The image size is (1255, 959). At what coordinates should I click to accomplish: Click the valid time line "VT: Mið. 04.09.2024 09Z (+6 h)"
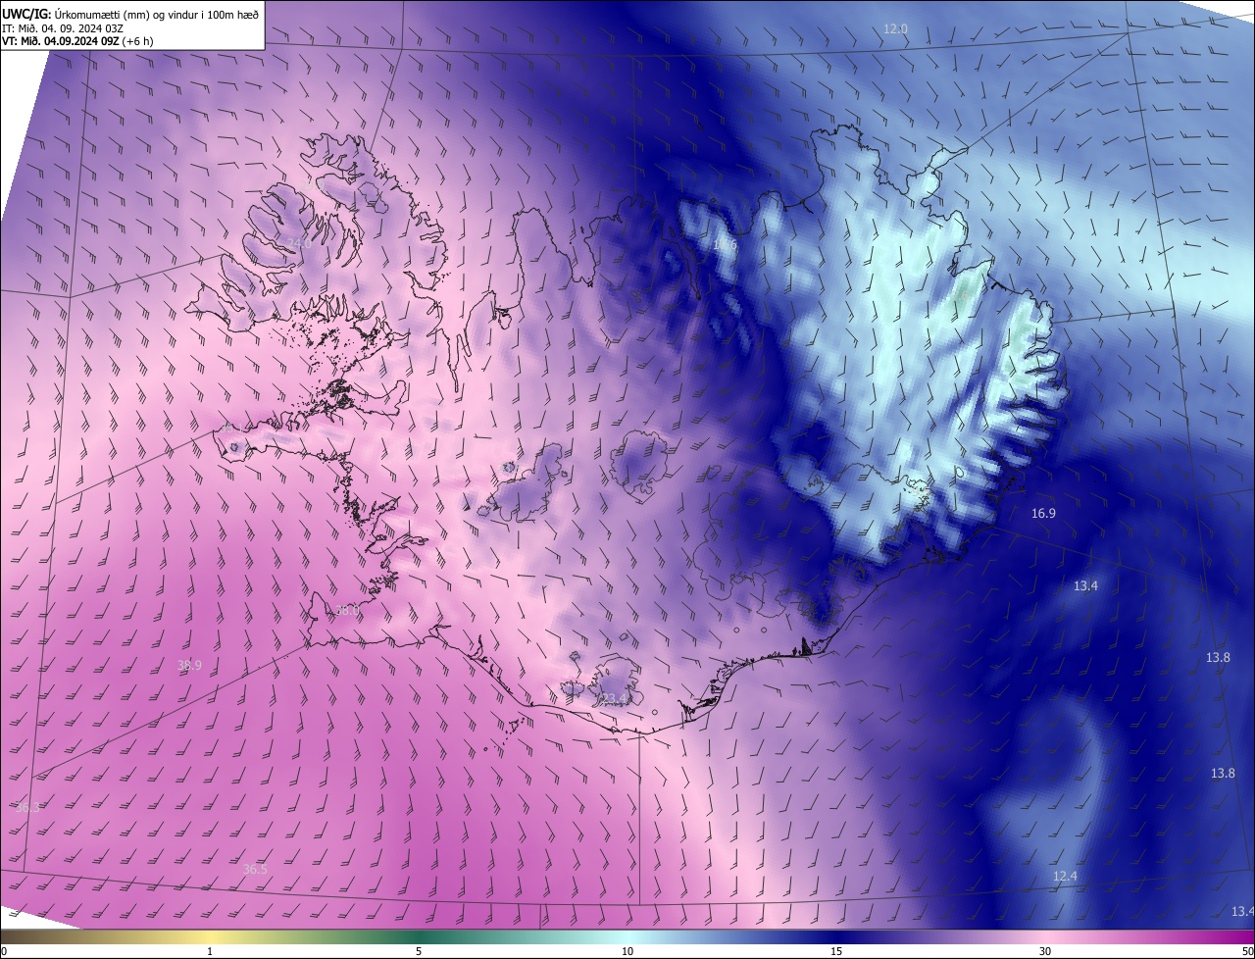[77, 41]
